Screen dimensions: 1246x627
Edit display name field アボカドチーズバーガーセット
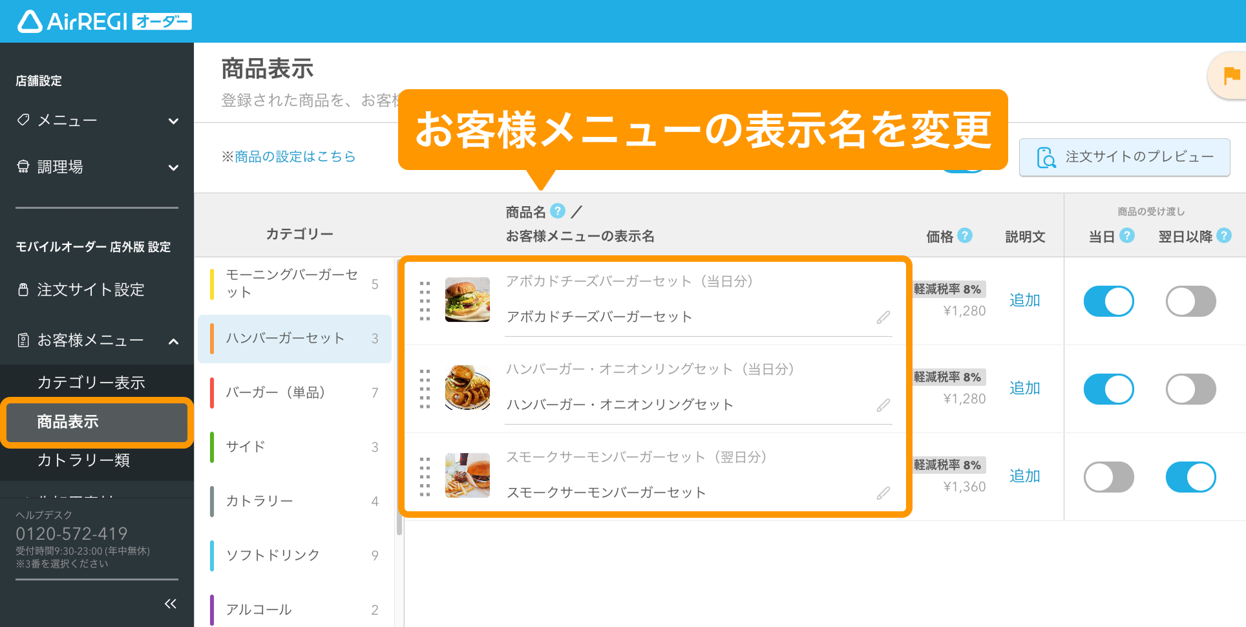point(699,317)
